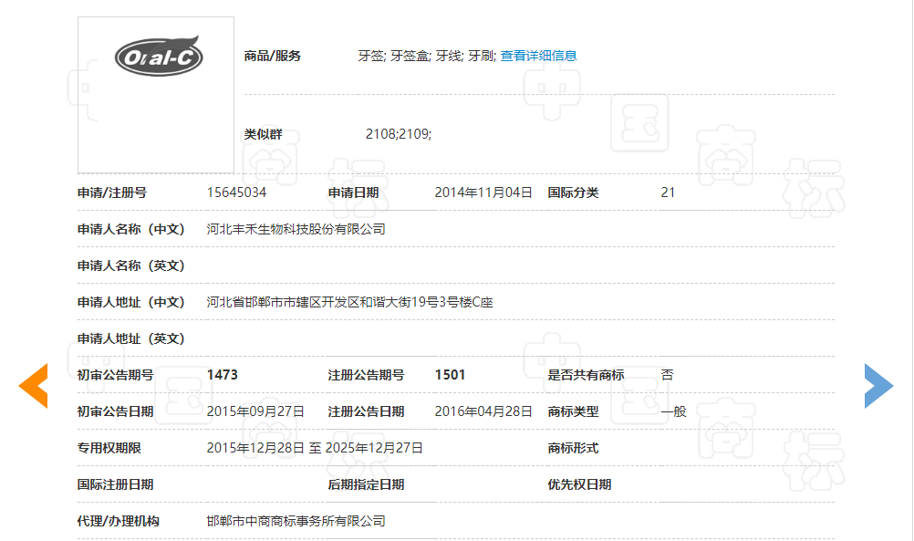Click the 申请/注册号 label
Viewport: 914px width, 541px height.
112,193
